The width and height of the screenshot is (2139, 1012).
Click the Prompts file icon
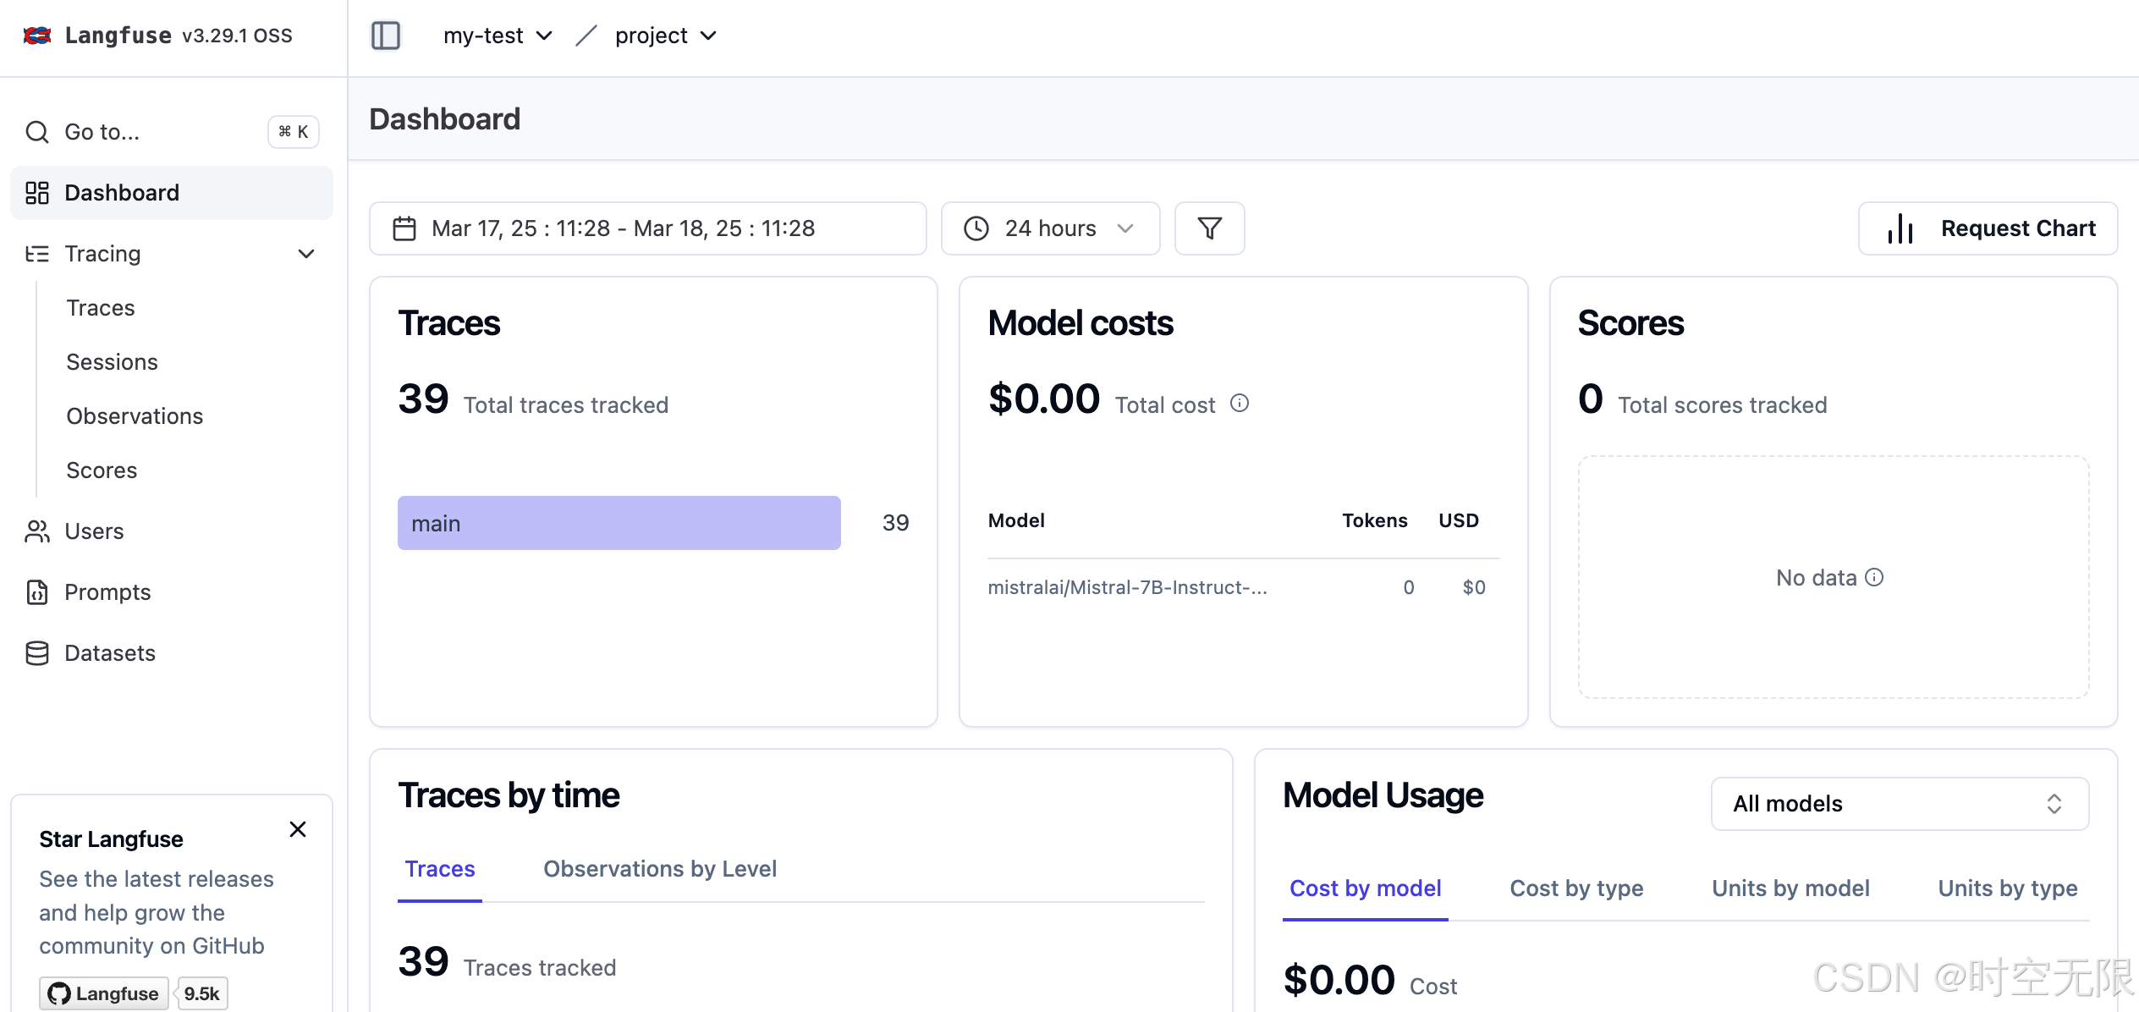(x=37, y=592)
